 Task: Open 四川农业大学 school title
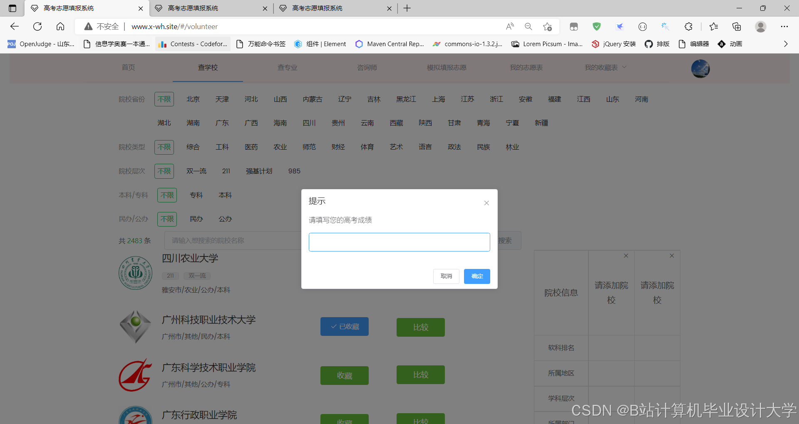tap(190, 258)
